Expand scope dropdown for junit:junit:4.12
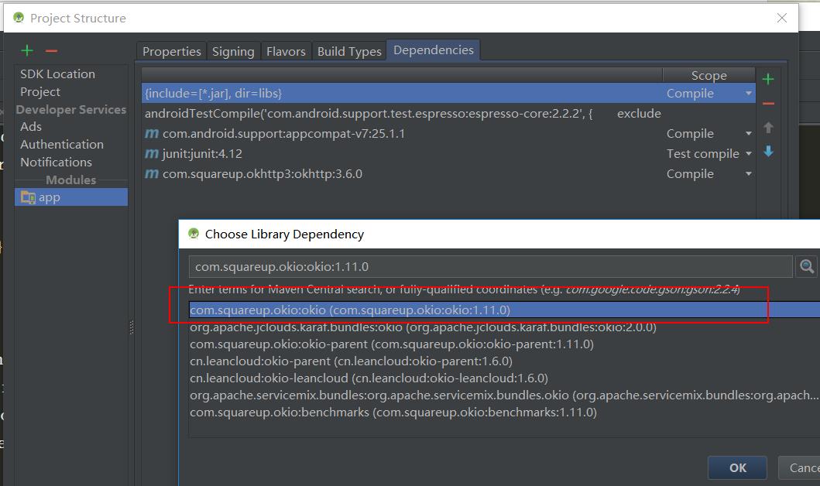820x486 pixels. tap(748, 154)
